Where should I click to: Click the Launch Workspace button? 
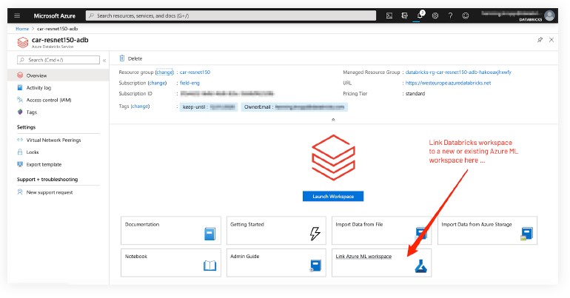point(333,197)
